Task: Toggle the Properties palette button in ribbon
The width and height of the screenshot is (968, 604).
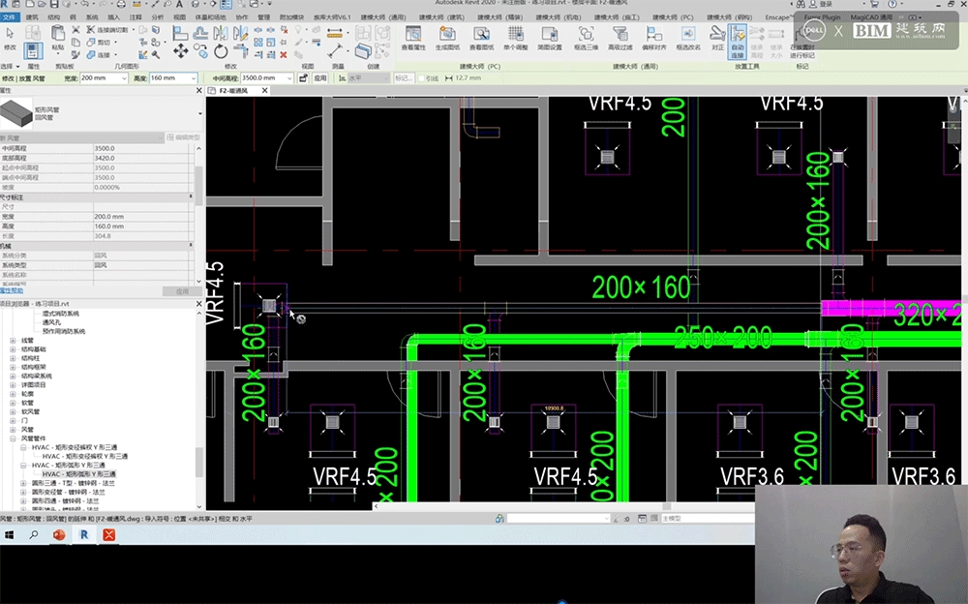Action: (33, 51)
